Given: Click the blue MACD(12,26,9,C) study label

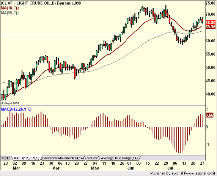Looking at the screenshot, I should point(16,109).
